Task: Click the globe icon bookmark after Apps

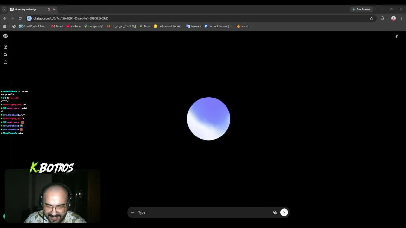Action: point(14,26)
